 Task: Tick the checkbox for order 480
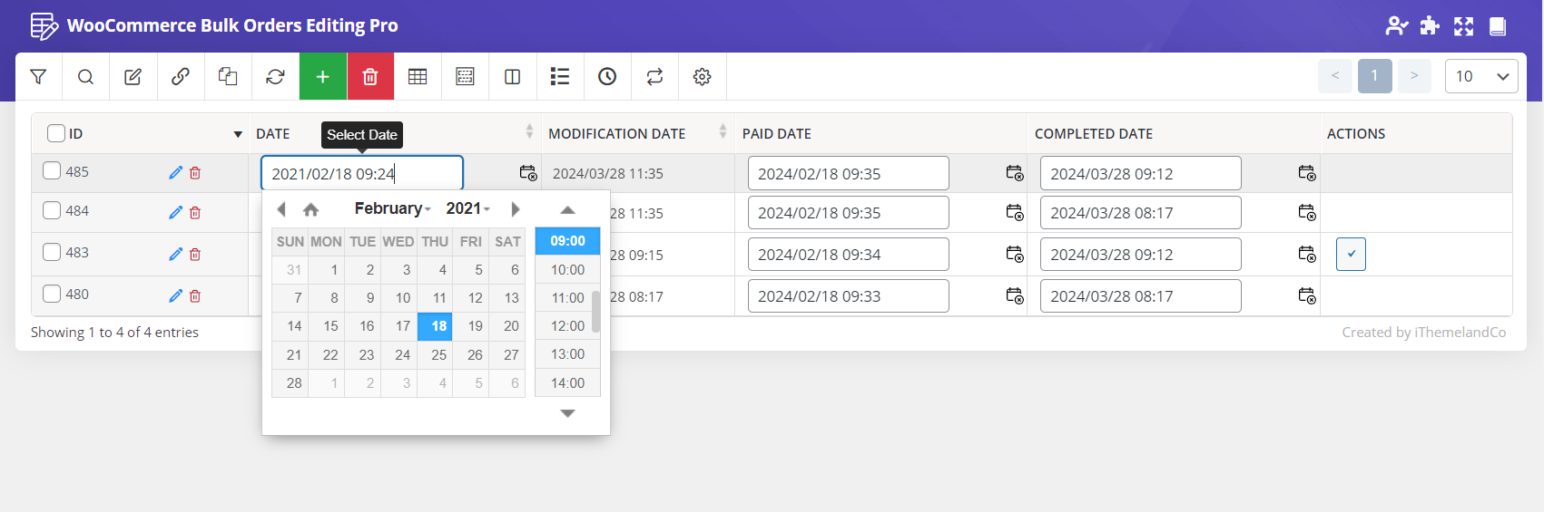[x=52, y=295]
